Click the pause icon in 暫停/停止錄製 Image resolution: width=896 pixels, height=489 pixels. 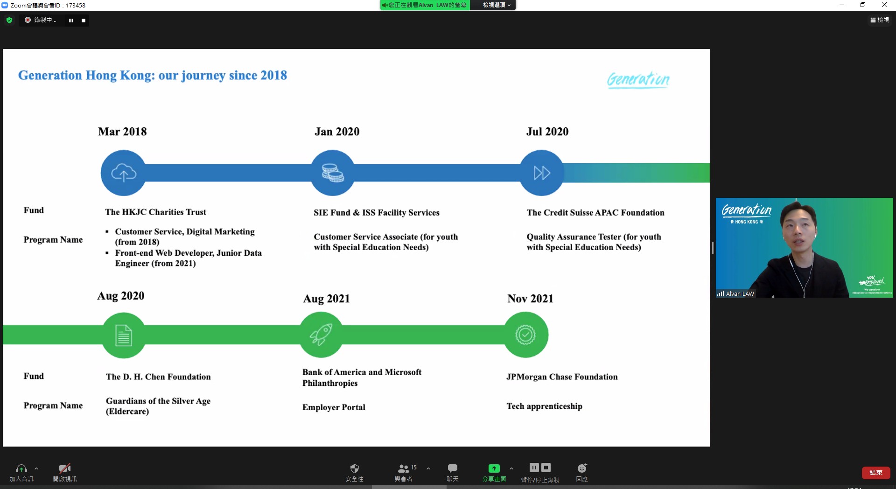[x=534, y=468]
